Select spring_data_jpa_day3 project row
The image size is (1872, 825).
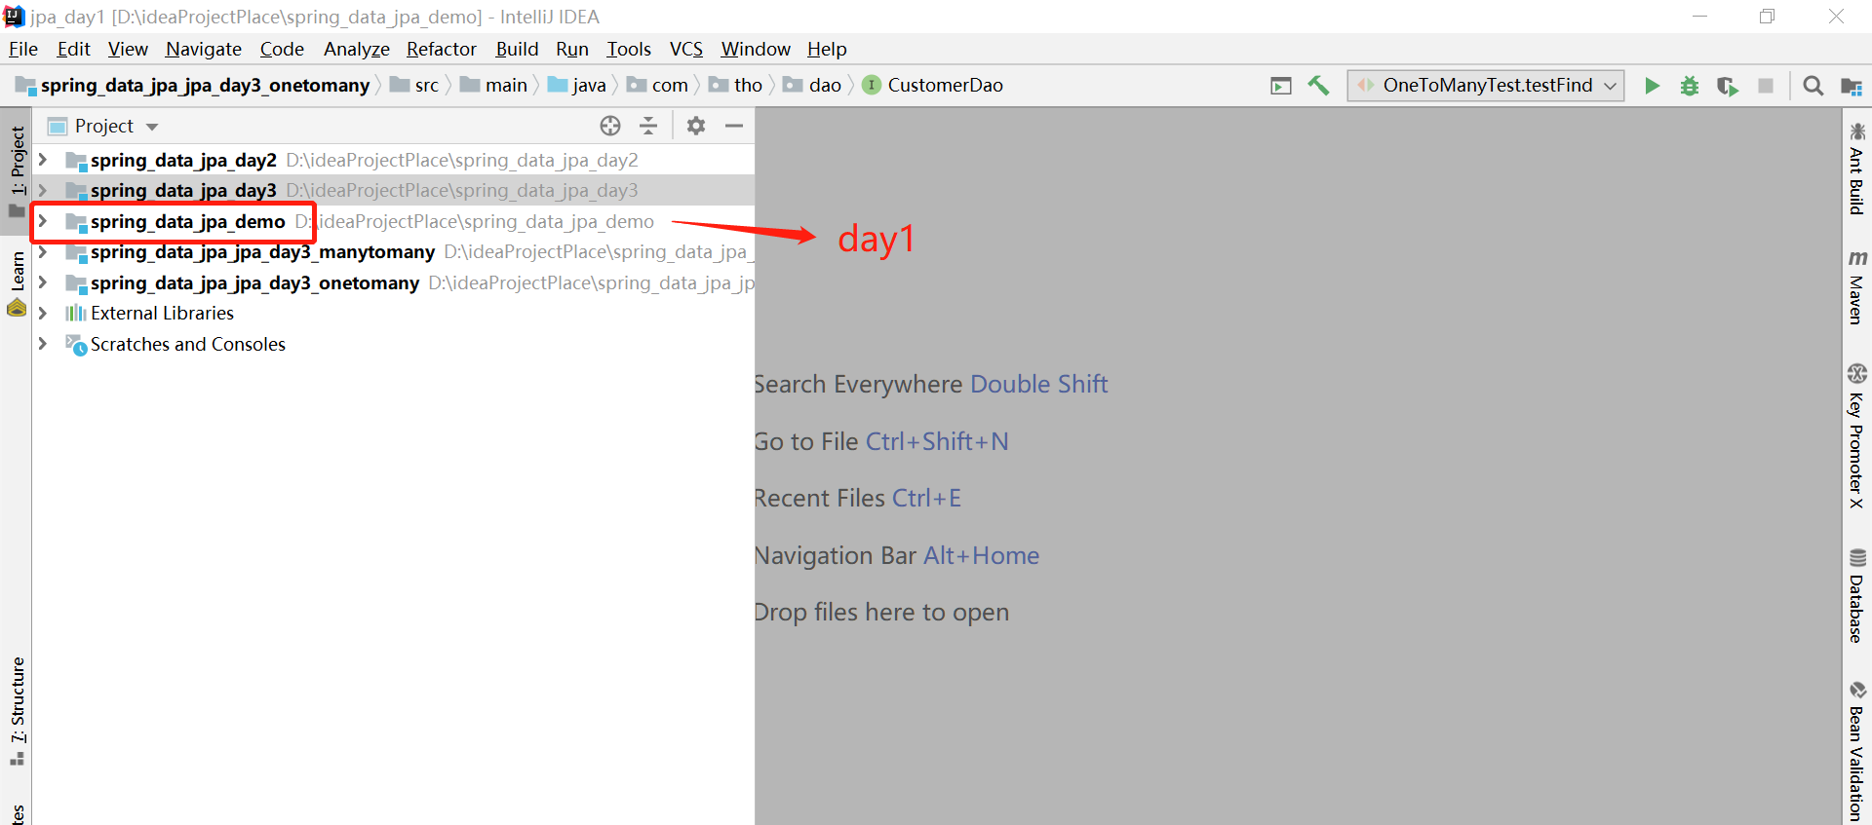[x=394, y=190]
